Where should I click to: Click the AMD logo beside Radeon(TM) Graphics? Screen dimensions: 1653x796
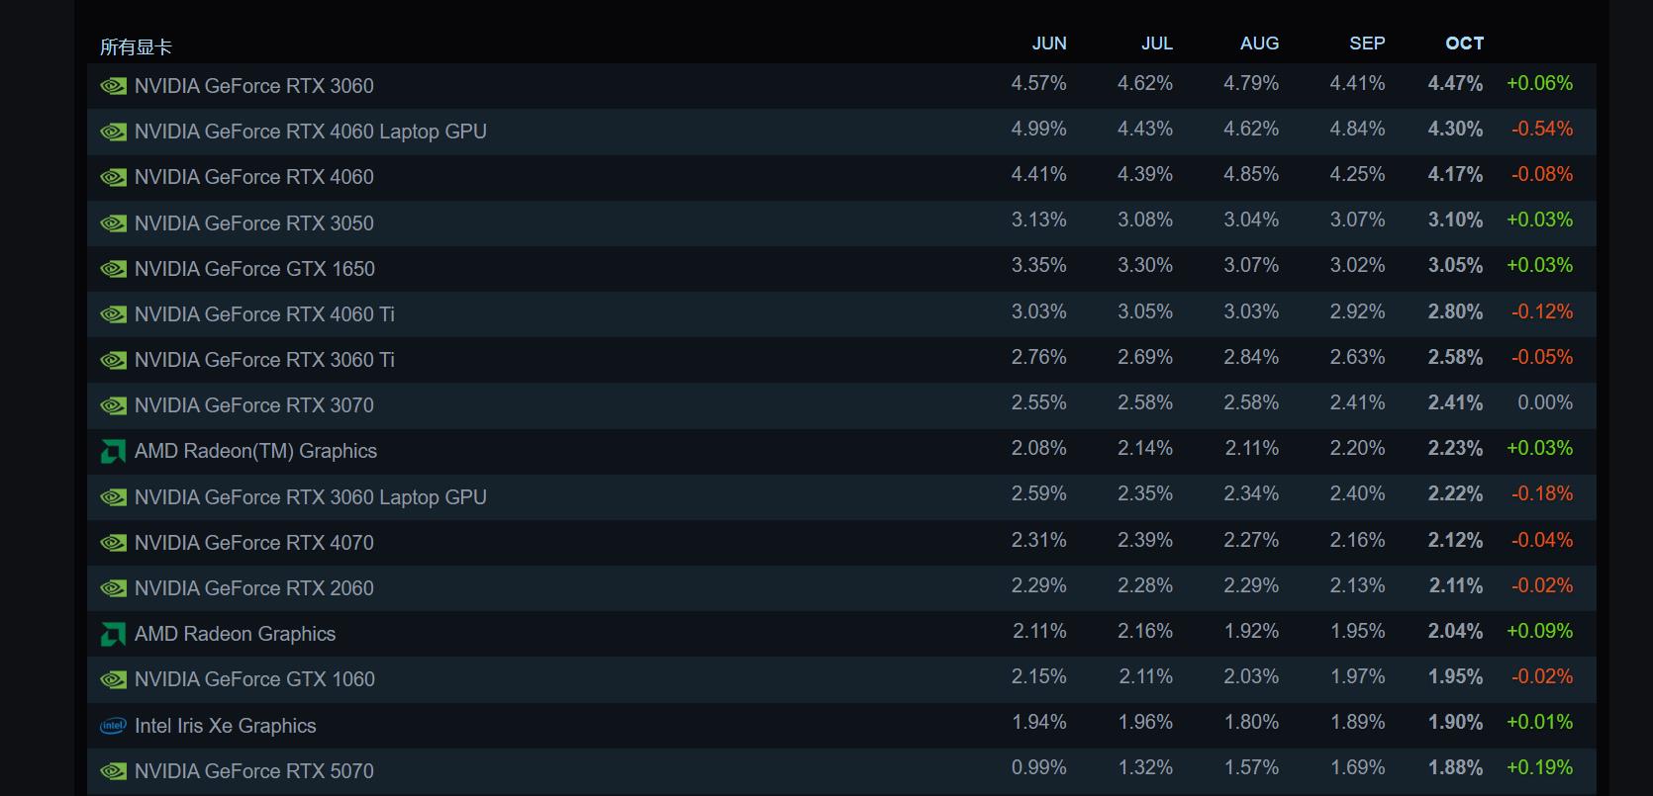point(113,452)
